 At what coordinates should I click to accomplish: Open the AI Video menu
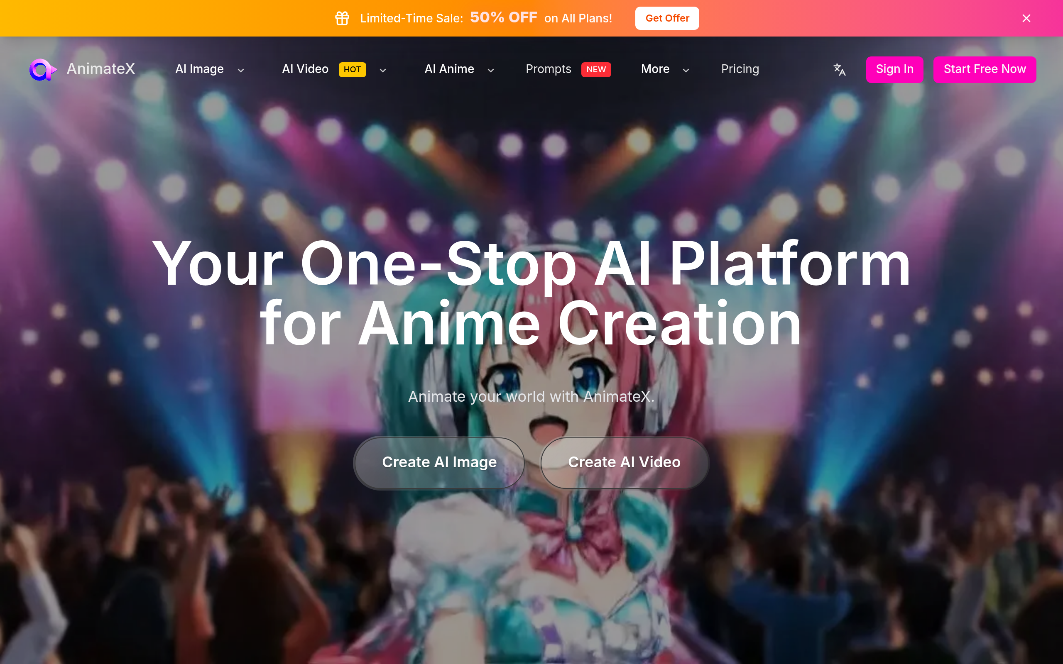click(305, 69)
